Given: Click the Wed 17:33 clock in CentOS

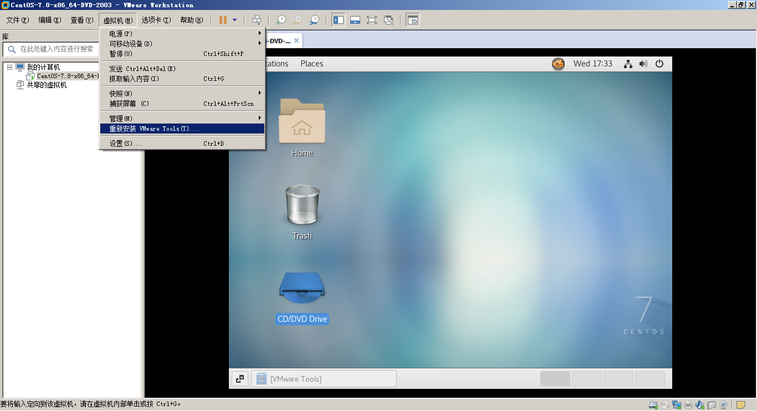Looking at the screenshot, I should (x=593, y=64).
